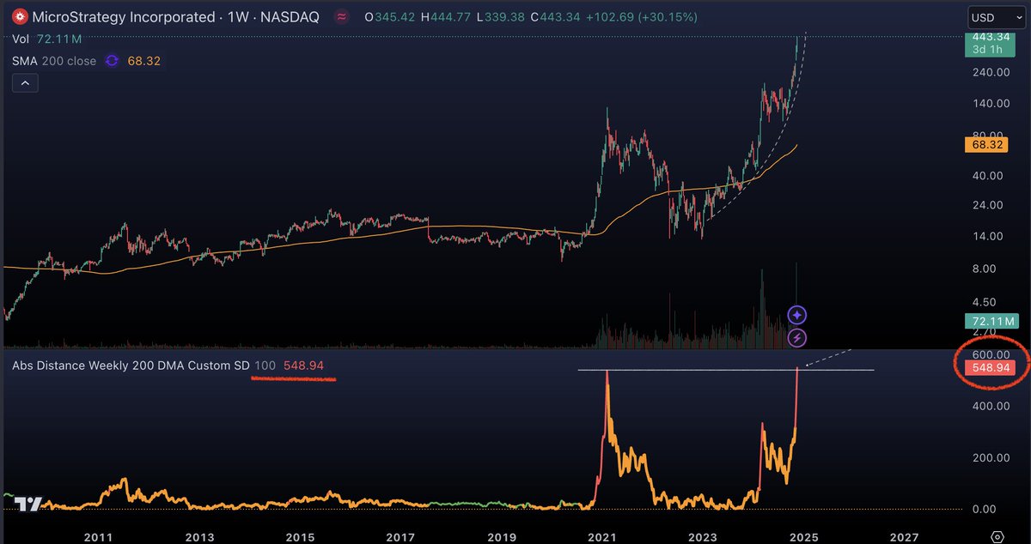Click the red 548.94 label on indicator axis
1031x544 pixels.
[991, 368]
